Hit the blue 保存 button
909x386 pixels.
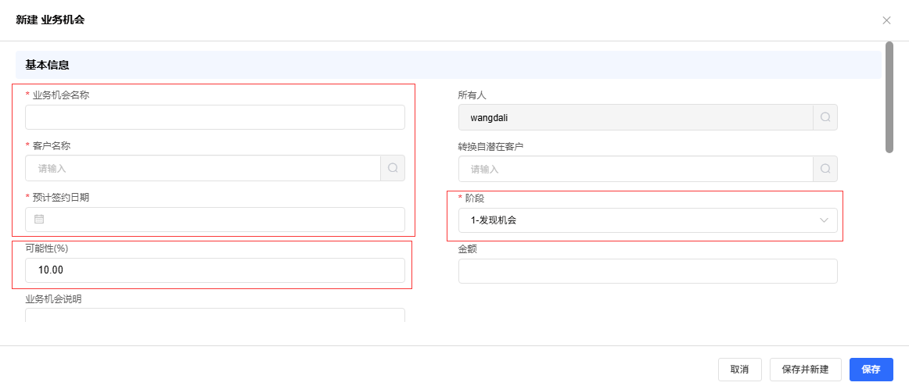click(x=871, y=370)
